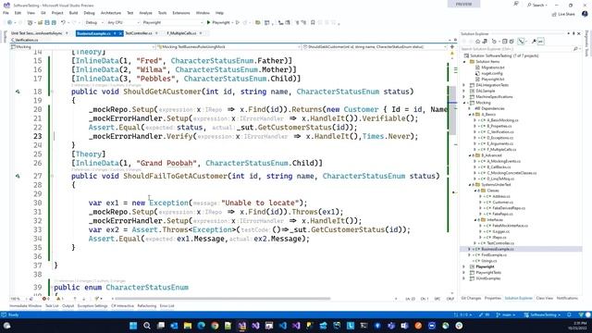Click the Save All toolbar icon
The width and height of the screenshot is (592, 333).
pos(54,22)
